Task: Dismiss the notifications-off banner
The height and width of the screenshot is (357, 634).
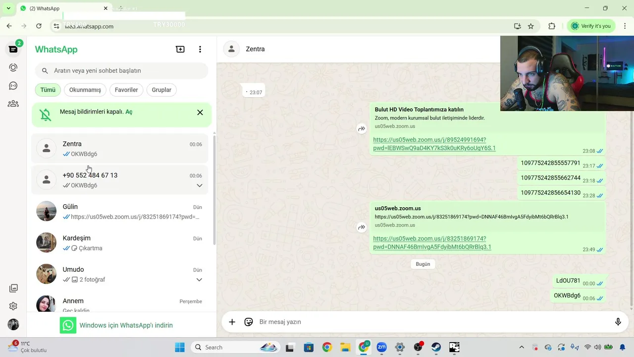Action: (200, 113)
